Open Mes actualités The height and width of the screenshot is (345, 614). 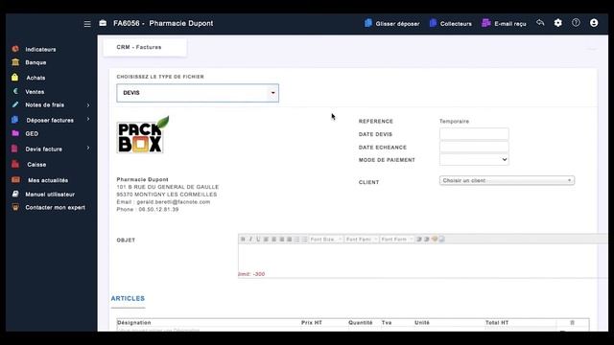[x=48, y=180]
